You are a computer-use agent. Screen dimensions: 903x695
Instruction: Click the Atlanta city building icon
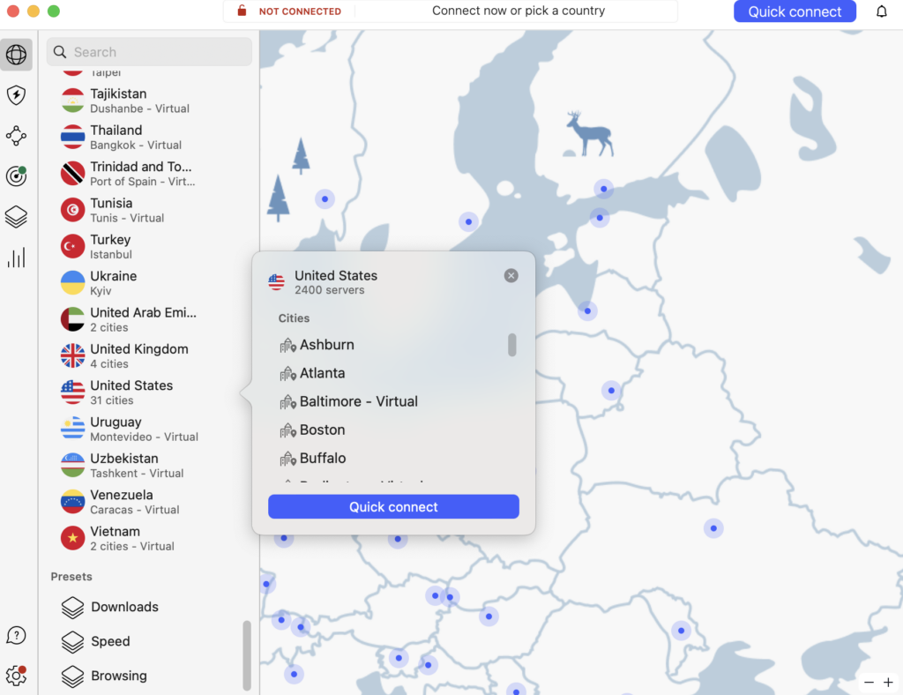tap(287, 374)
